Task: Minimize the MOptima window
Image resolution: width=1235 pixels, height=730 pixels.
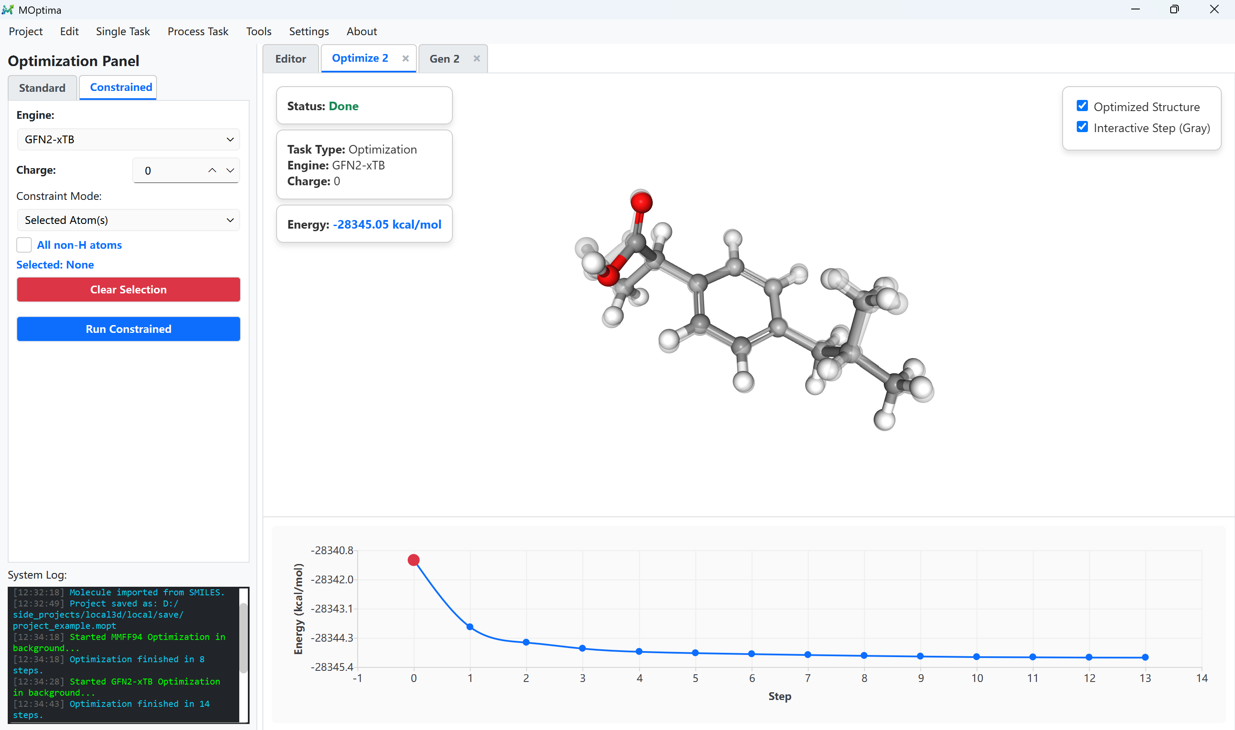Action: coord(1136,9)
